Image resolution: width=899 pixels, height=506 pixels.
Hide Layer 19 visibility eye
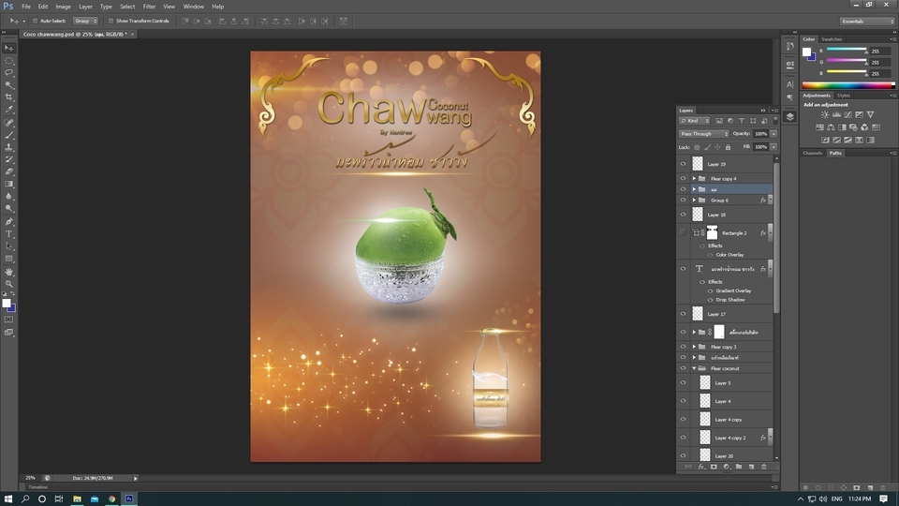coord(683,164)
